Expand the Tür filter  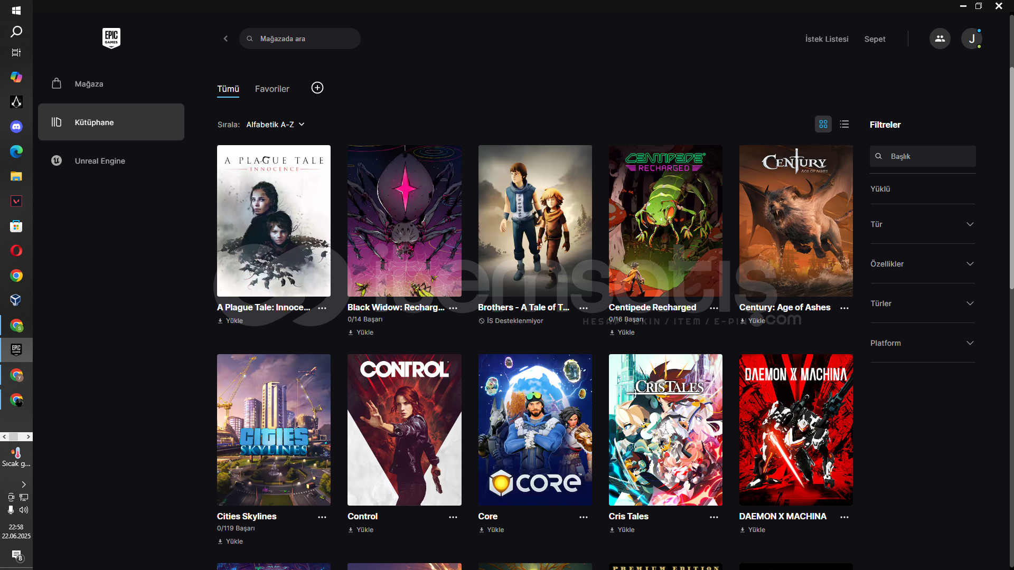click(922, 224)
